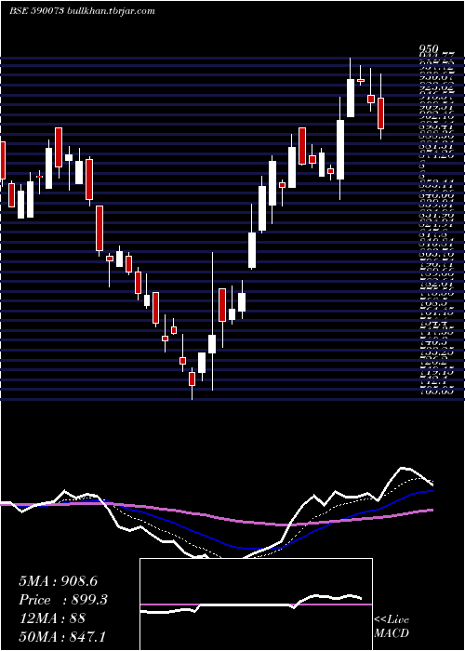
Task: Open the MACD inset chart box
Action: click(256, 604)
